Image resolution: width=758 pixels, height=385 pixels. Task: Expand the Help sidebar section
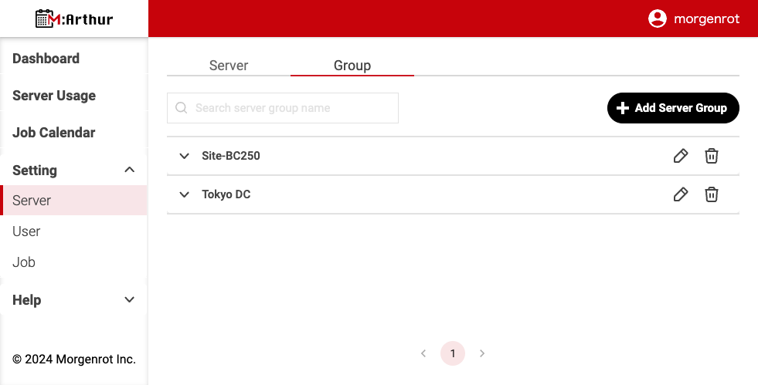coord(130,300)
